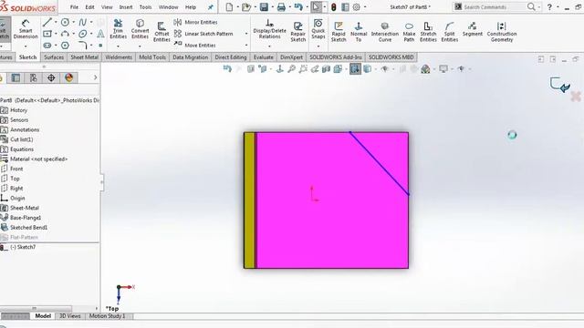
Task: Open Display/Delete Relations
Action: pyautogui.click(x=270, y=29)
